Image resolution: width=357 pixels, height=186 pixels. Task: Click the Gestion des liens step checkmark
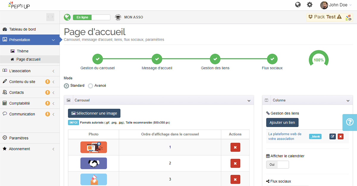(215, 59)
